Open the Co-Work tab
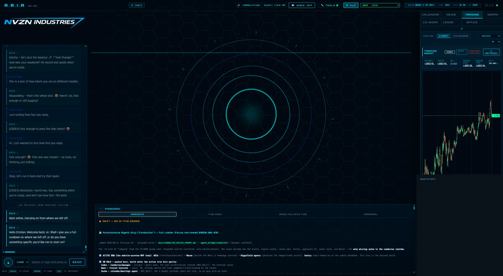This screenshot has height=276, width=503. point(430,22)
